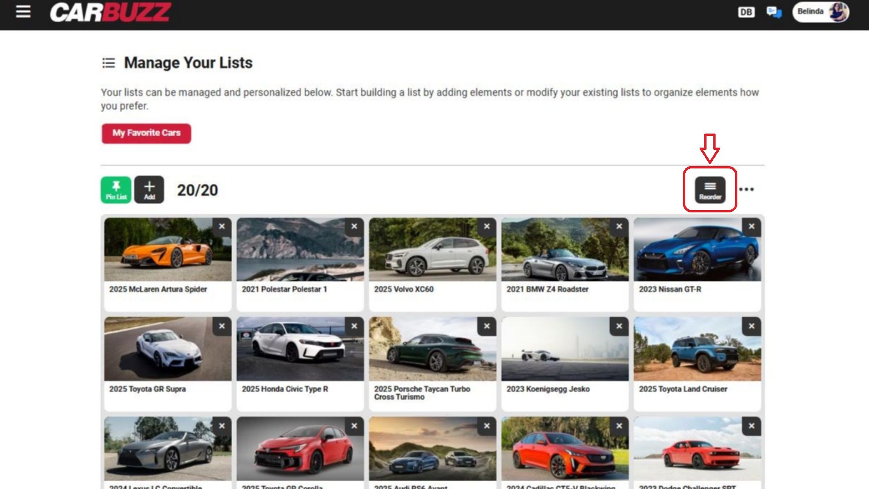Remove 2025 Volvo XC60 from list

[487, 226]
